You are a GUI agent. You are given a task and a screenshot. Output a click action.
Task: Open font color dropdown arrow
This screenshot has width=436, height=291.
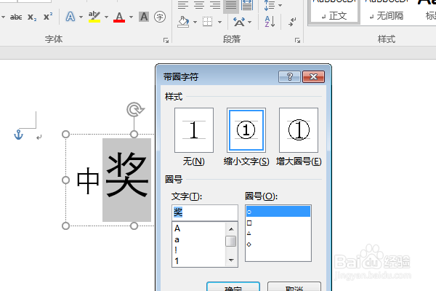(x=131, y=17)
